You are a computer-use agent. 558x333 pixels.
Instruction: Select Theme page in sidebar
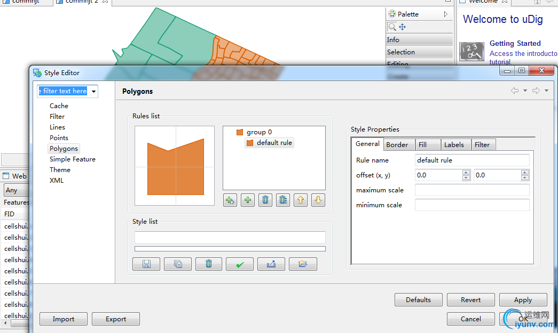60,169
